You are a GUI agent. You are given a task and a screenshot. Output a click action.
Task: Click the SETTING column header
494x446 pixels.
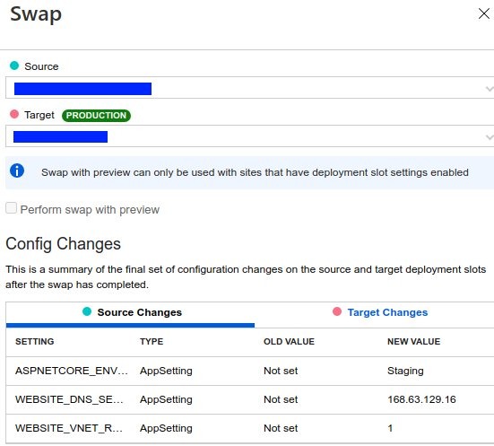35,342
